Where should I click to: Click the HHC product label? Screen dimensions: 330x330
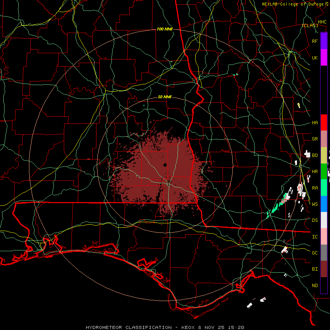[x=322, y=22]
